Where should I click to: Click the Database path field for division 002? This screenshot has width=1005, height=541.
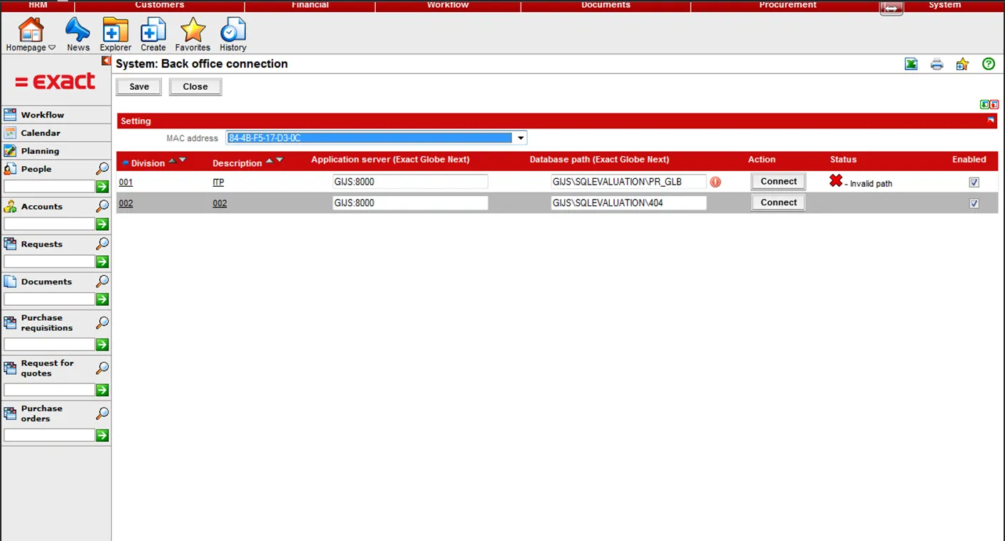tap(628, 203)
